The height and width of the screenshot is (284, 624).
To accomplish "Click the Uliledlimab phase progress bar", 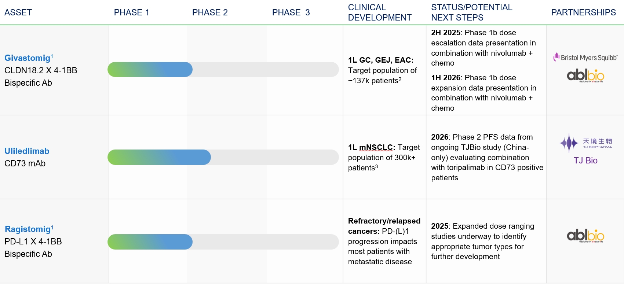I will click(223, 157).
